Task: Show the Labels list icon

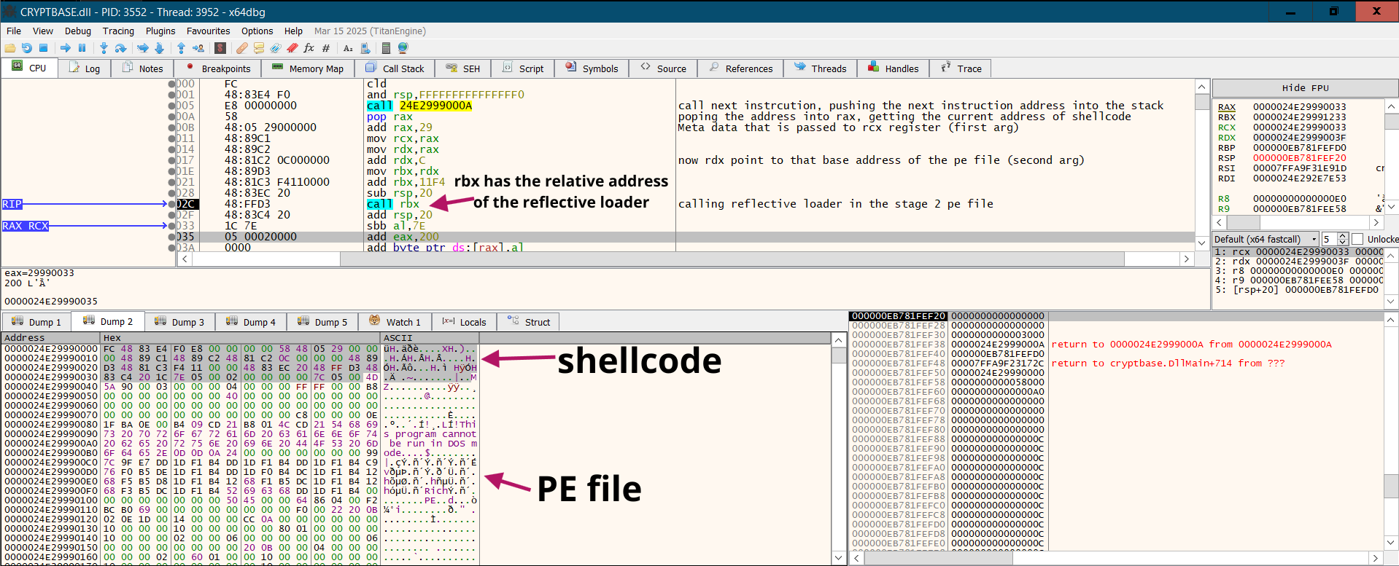Action: [275, 48]
